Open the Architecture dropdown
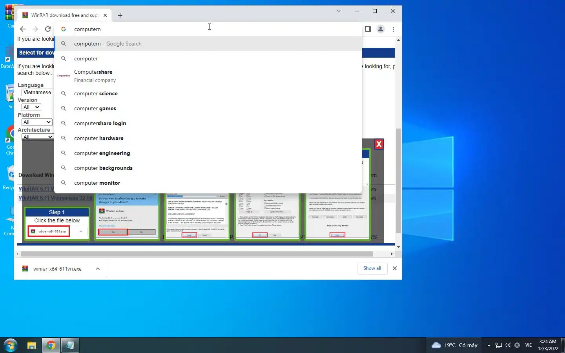Image resolution: width=565 pixels, height=353 pixels. tap(37, 137)
